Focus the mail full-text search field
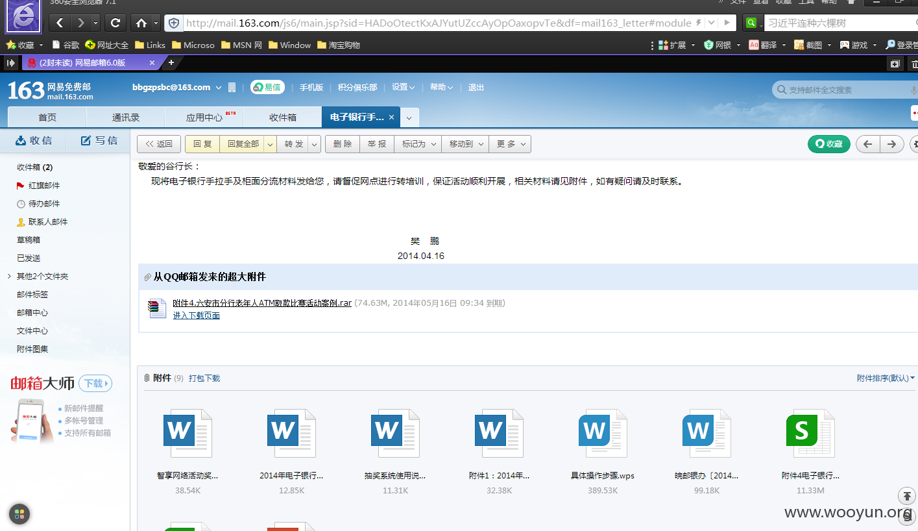 click(847, 90)
